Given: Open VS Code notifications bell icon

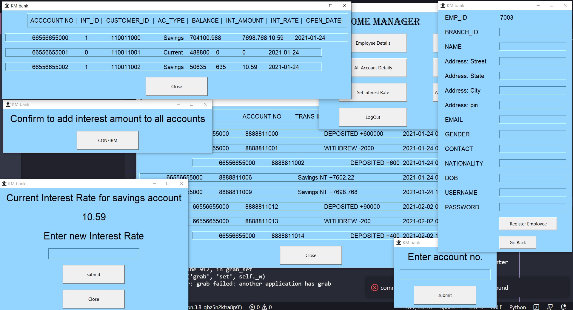Looking at the screenshot, I should coord(563,307).
